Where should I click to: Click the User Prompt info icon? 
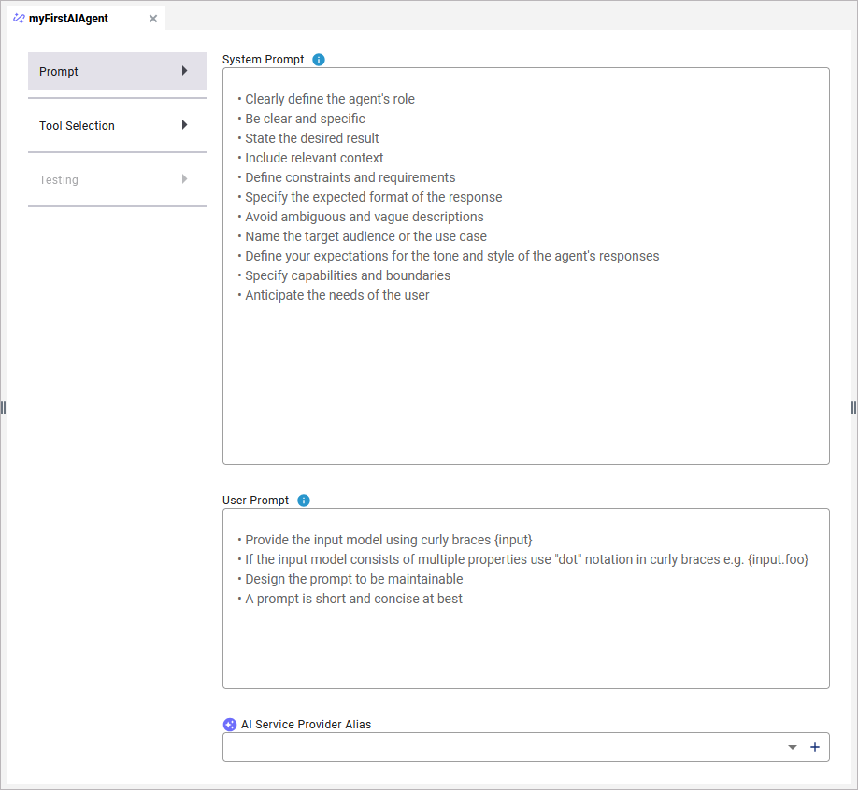point(304,501)
